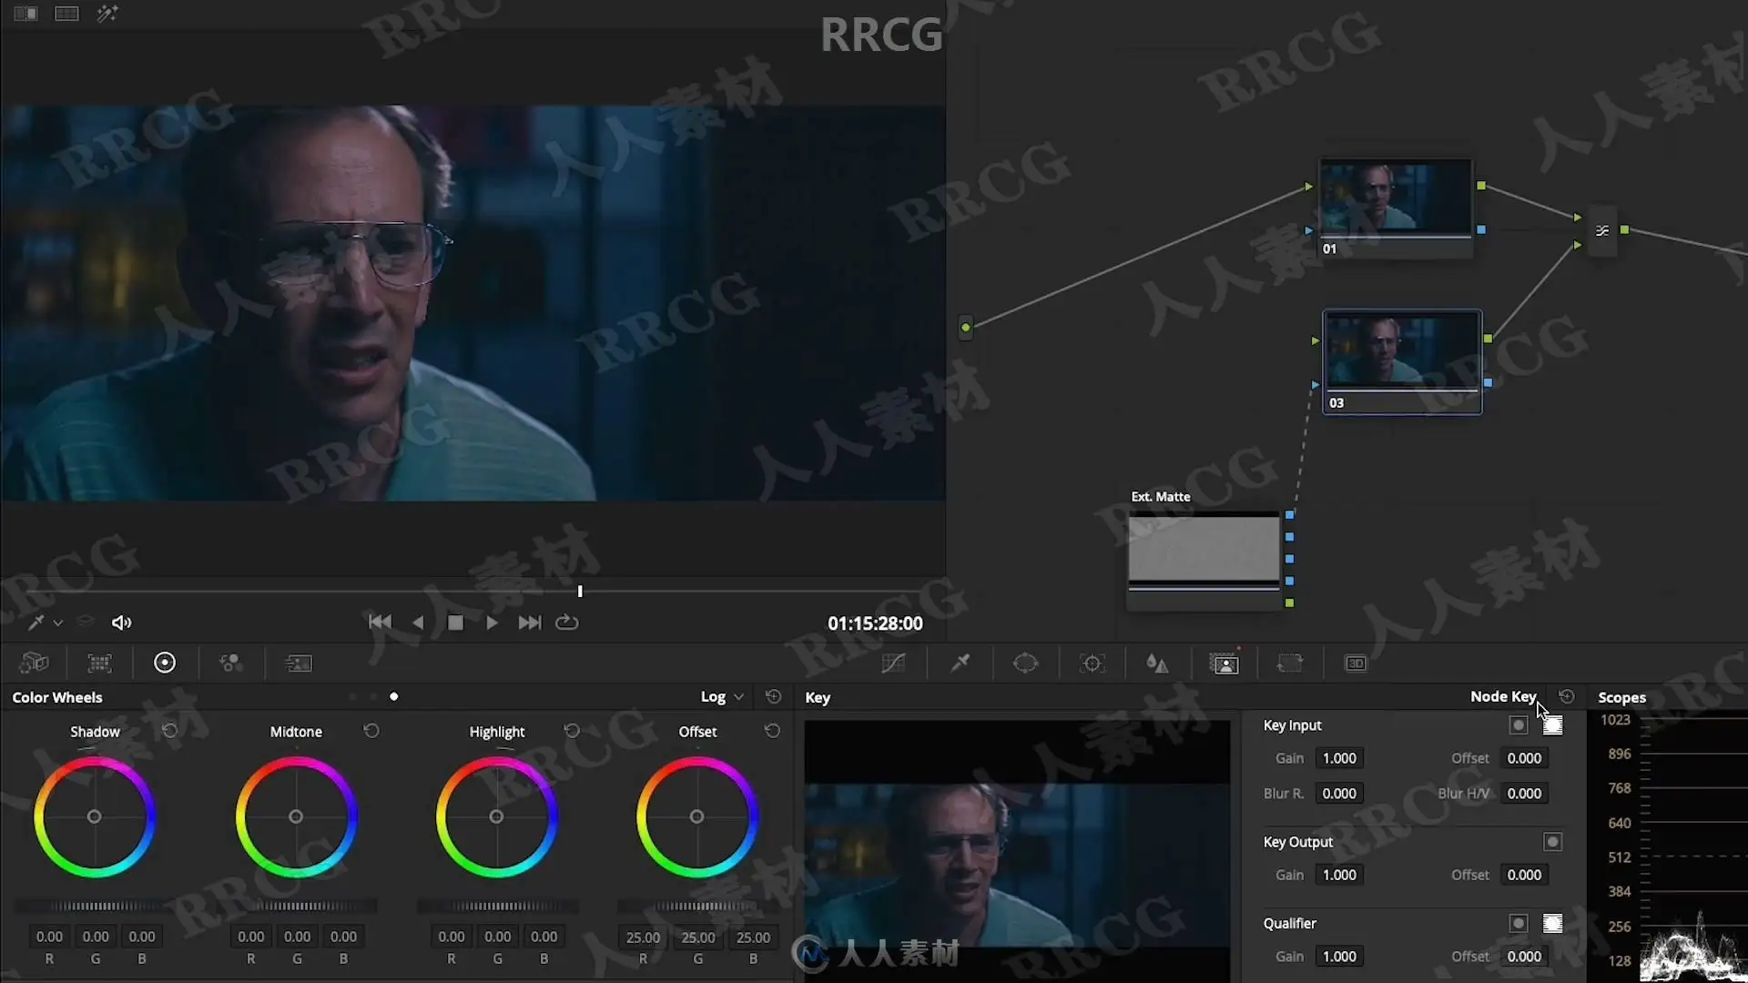Toggle Qualifier matte button
Image resolution: width=1748 pixels, height=983 pixels.
(x=1518, y=923)
